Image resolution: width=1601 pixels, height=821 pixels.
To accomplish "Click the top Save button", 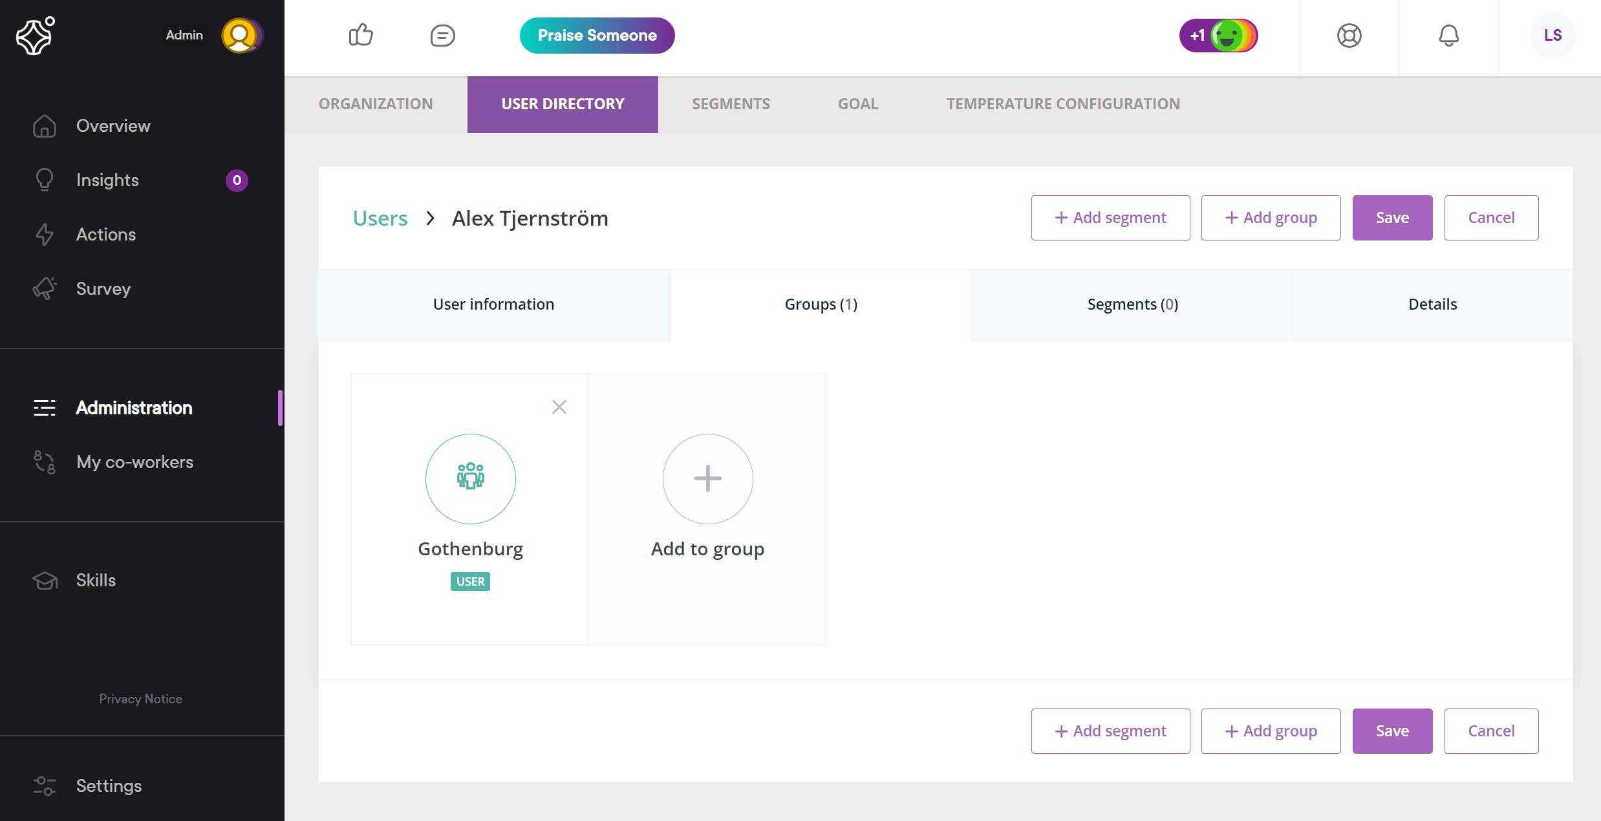I will tap(1392, 218).
